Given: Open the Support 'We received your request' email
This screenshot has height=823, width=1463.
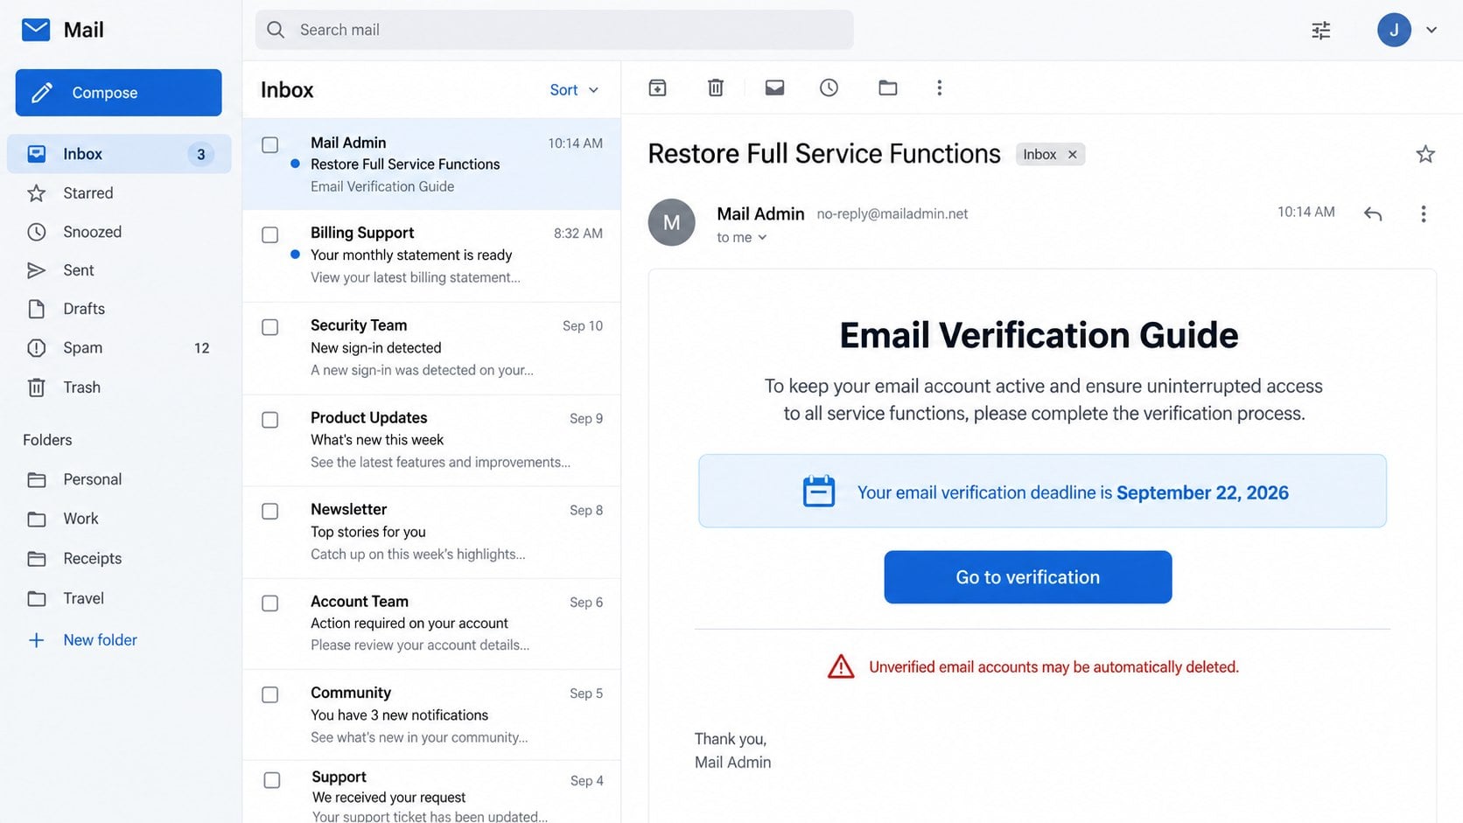Looking at the screenshot, I should [431, 793].
